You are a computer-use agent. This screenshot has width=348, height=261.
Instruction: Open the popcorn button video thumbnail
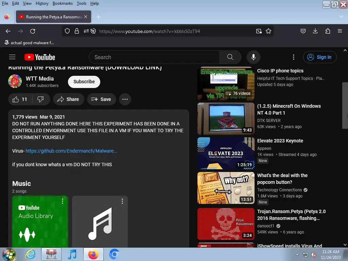[x=226, y=188]
